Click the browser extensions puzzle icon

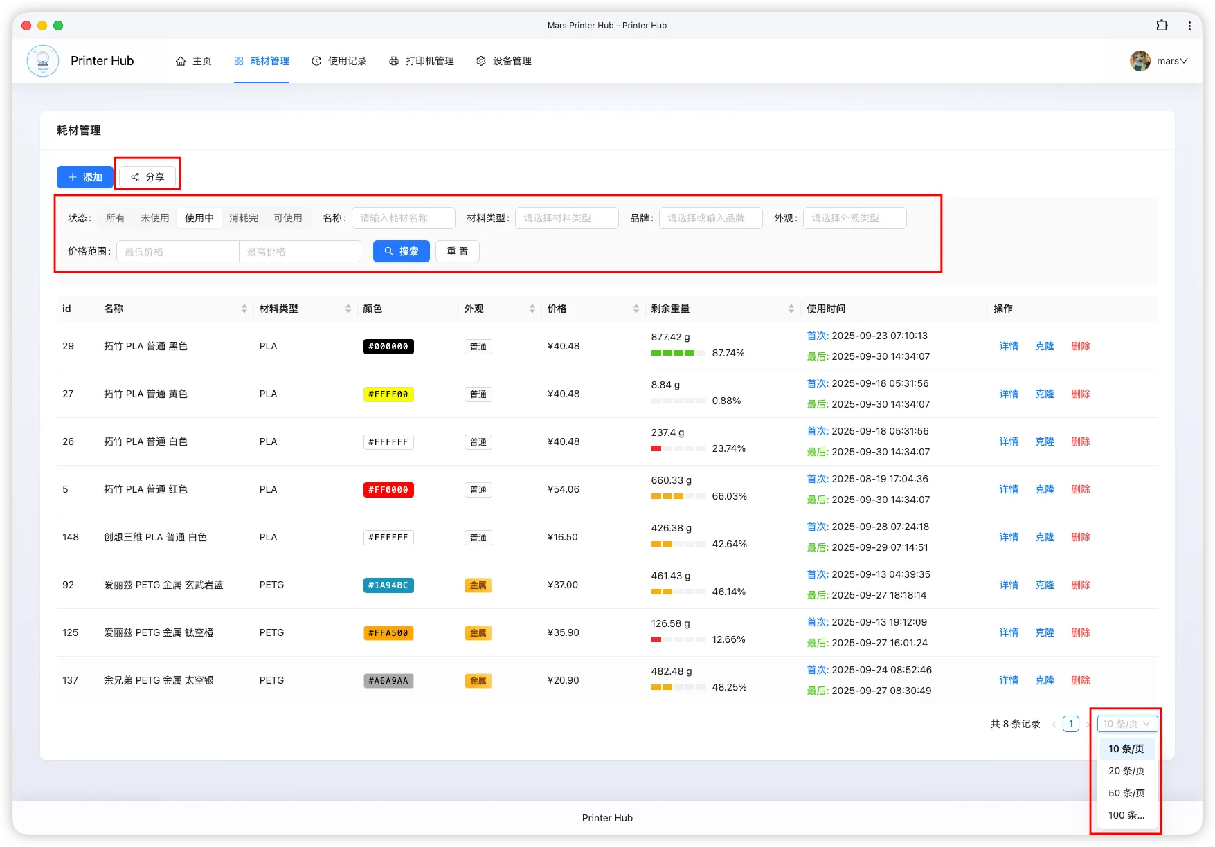pos(1162,26)
